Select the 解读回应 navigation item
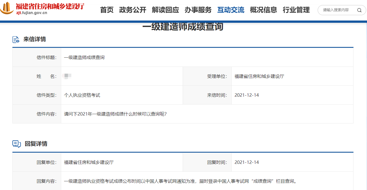The height and width of the screenshot is (190, 367). tap(165, 10)
